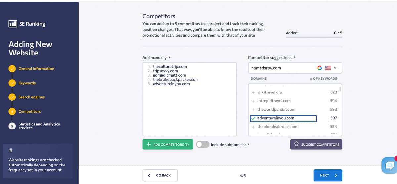Click the info icon next to Include subdomains
Screen dimensions: 397x184
click(248, 144)
